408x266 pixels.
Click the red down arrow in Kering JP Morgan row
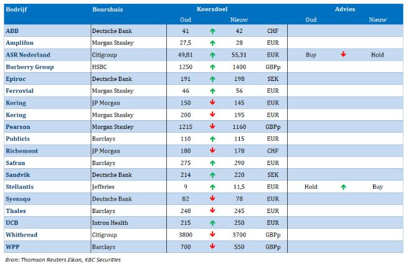click(212, 102)
